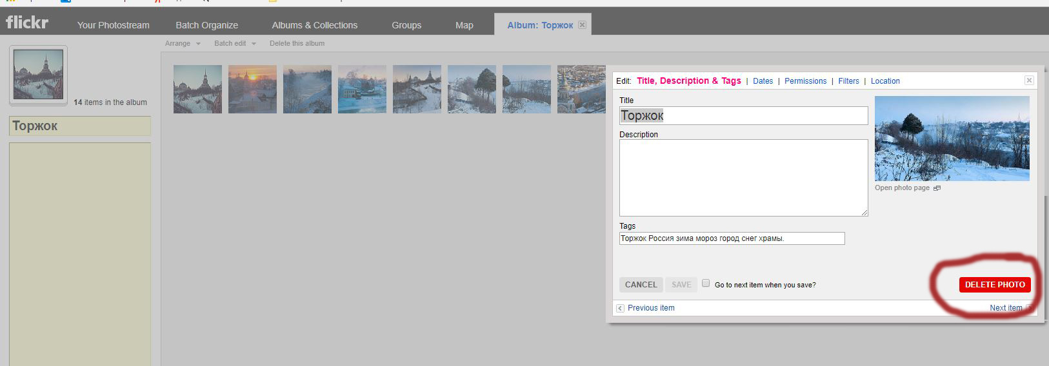Click the album cover thumbnail in sidebar
This screenshot has width=1049, height=366.
pos(39,75)
